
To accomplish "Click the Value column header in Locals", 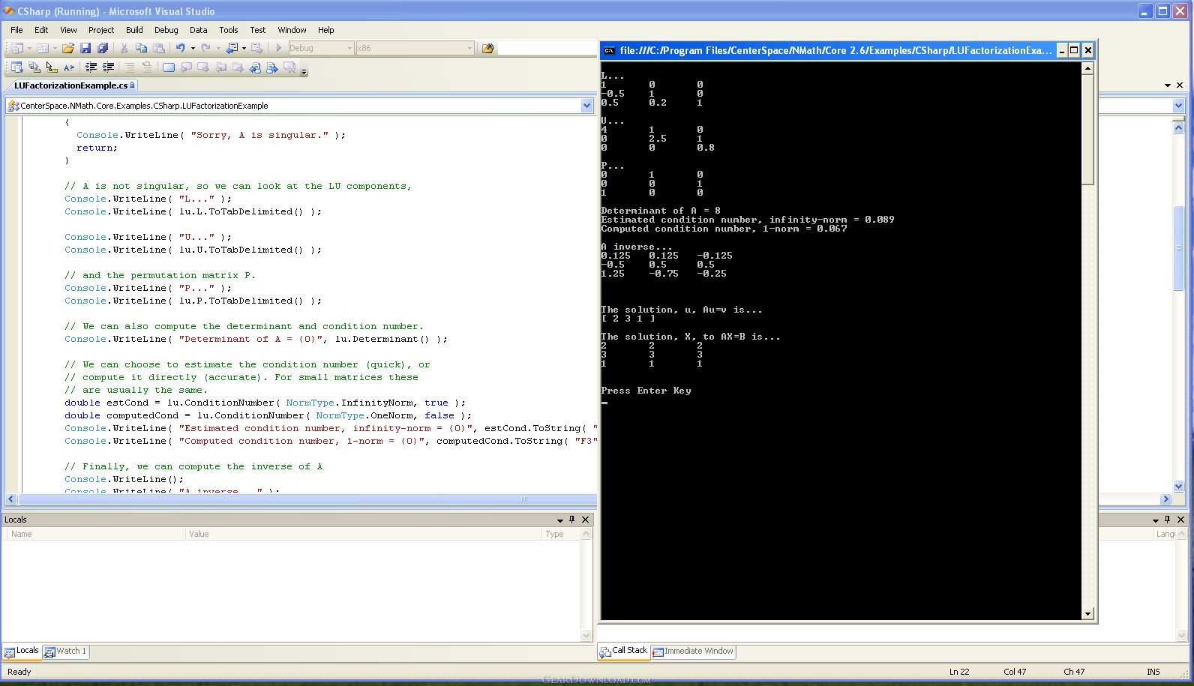I will (364, 534).
